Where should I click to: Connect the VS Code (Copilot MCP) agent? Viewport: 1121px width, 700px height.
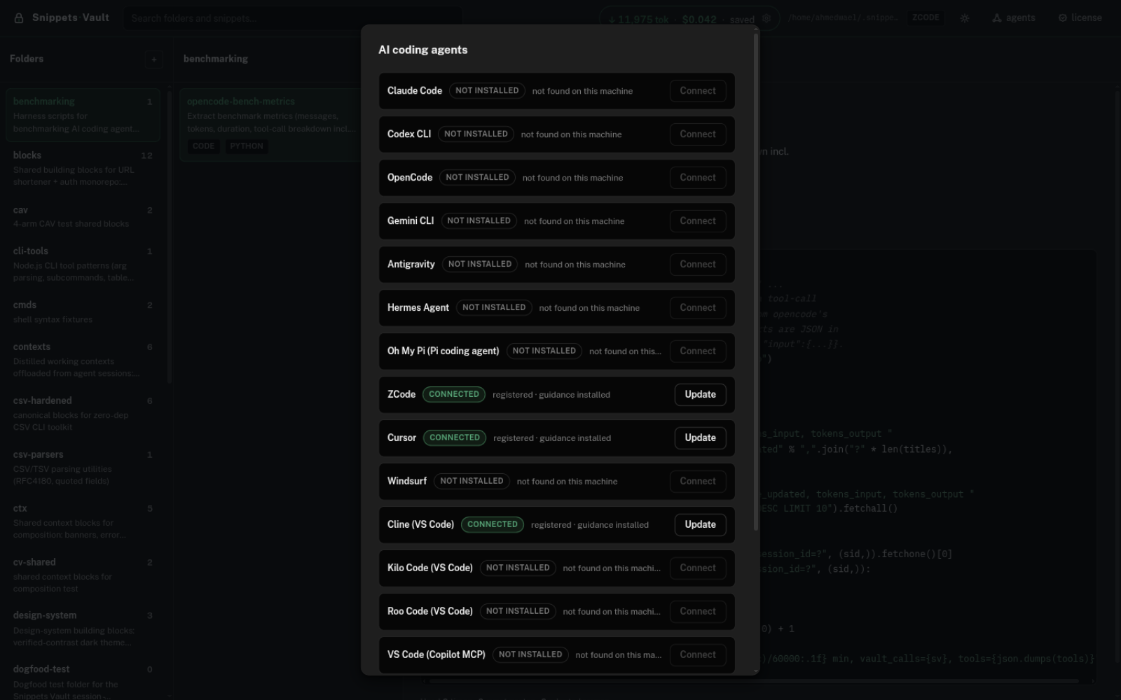pos(698,655)
